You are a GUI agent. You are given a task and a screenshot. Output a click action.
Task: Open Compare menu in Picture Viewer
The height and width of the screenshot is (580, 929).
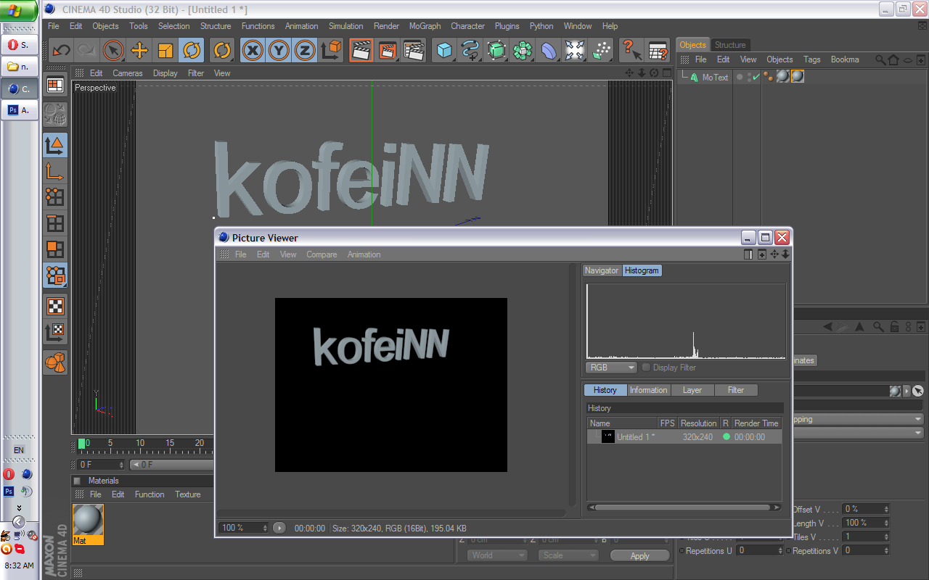click(x=322, y=254)
